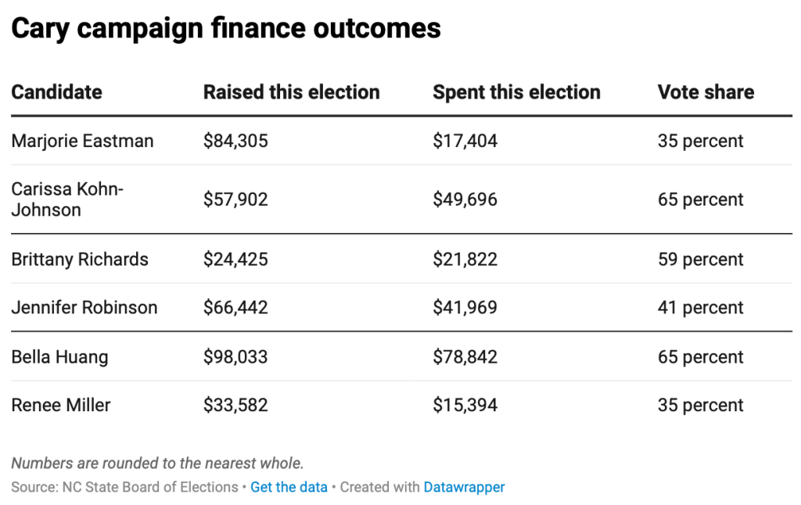Click the "Cary campaign finance outcomes" title
The image size is (801, 505).
(226, 29)
